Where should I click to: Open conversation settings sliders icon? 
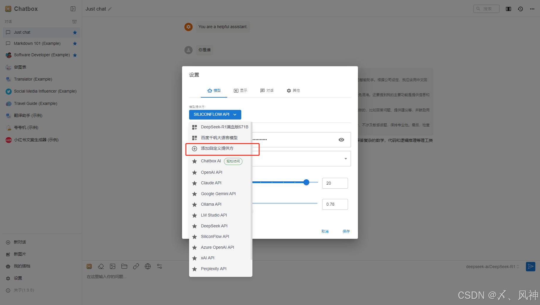(x=159, y=266)
